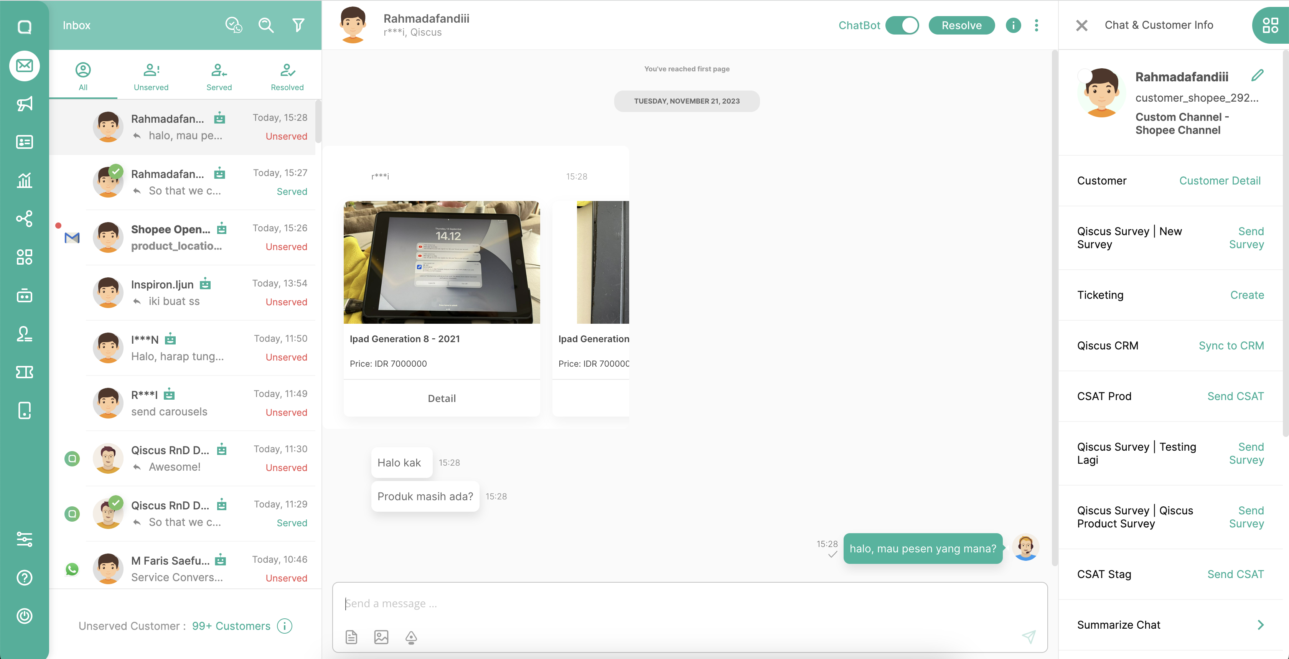Open the three-dot chat options menu
Viewport: 1289px width, 659px height.
(1036, 25)
